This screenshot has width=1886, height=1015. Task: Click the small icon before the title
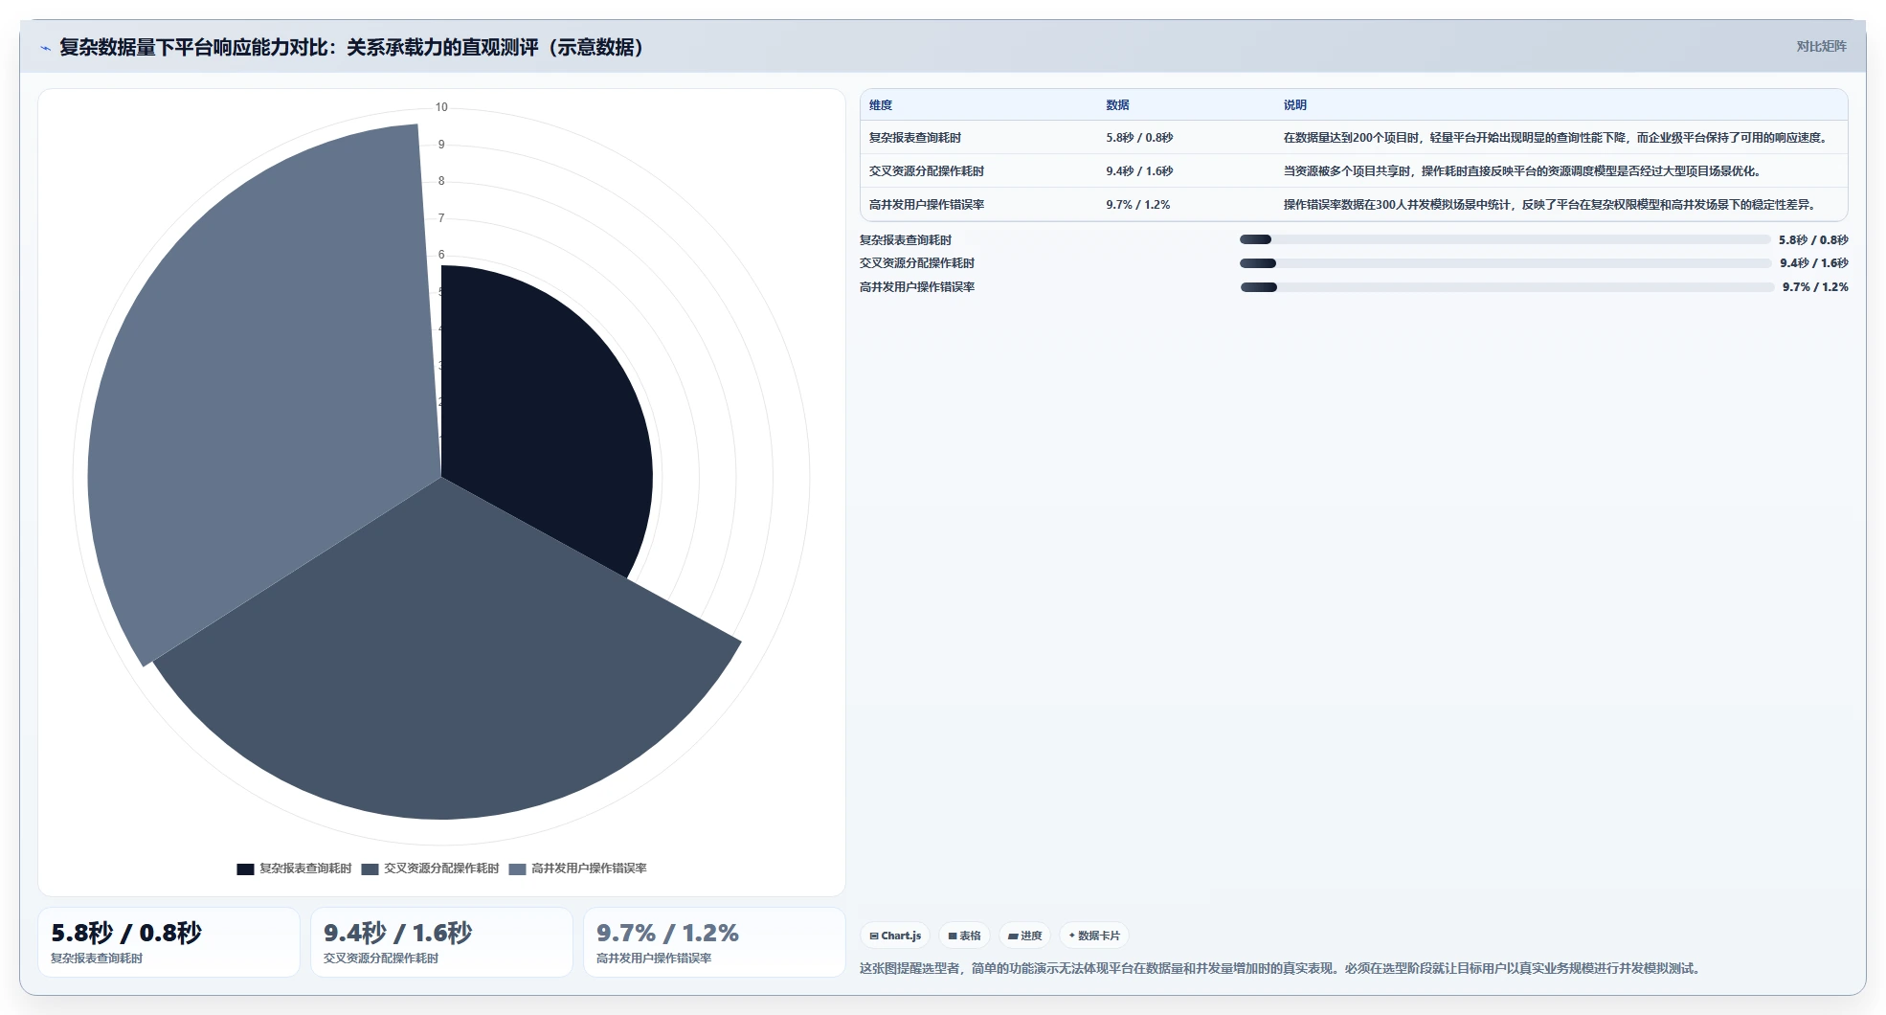click(45, 47)
